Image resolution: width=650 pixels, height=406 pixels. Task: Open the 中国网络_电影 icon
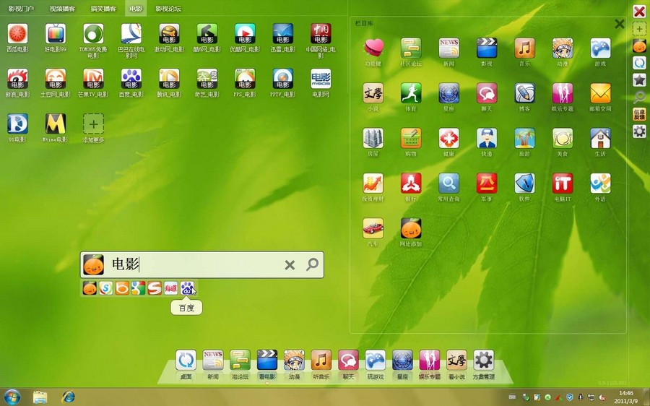(321, 33)
